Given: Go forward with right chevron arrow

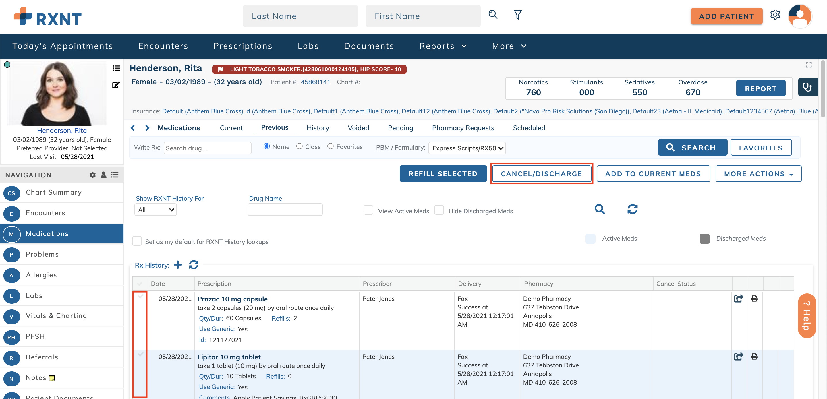Looking at the screenshot, I should (x=147, y=128).
